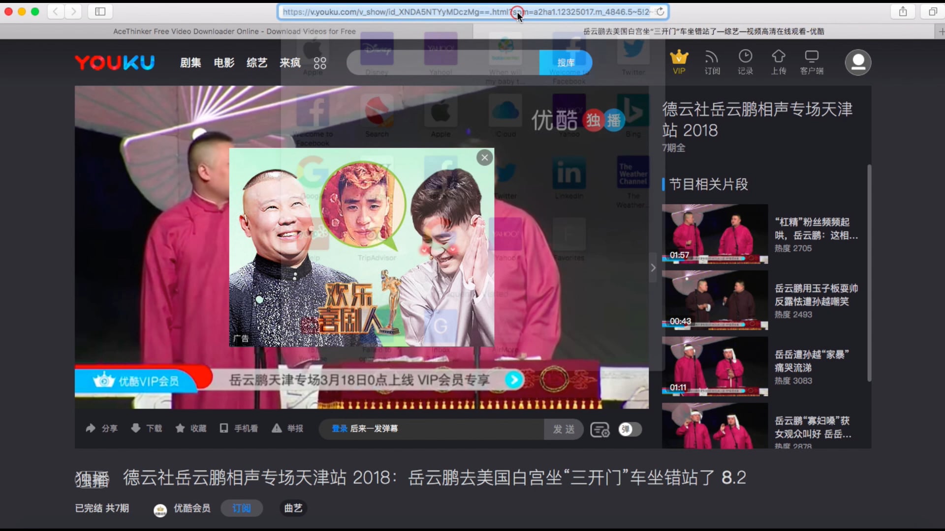This screenshot has height=531, width=945.
Task: Toggle the 订阅 subscribe pill below the video
Action: pyautogui.click(x=241, y=508)
